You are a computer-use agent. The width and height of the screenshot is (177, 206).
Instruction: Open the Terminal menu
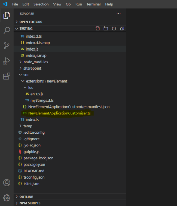tap(93, 4)
